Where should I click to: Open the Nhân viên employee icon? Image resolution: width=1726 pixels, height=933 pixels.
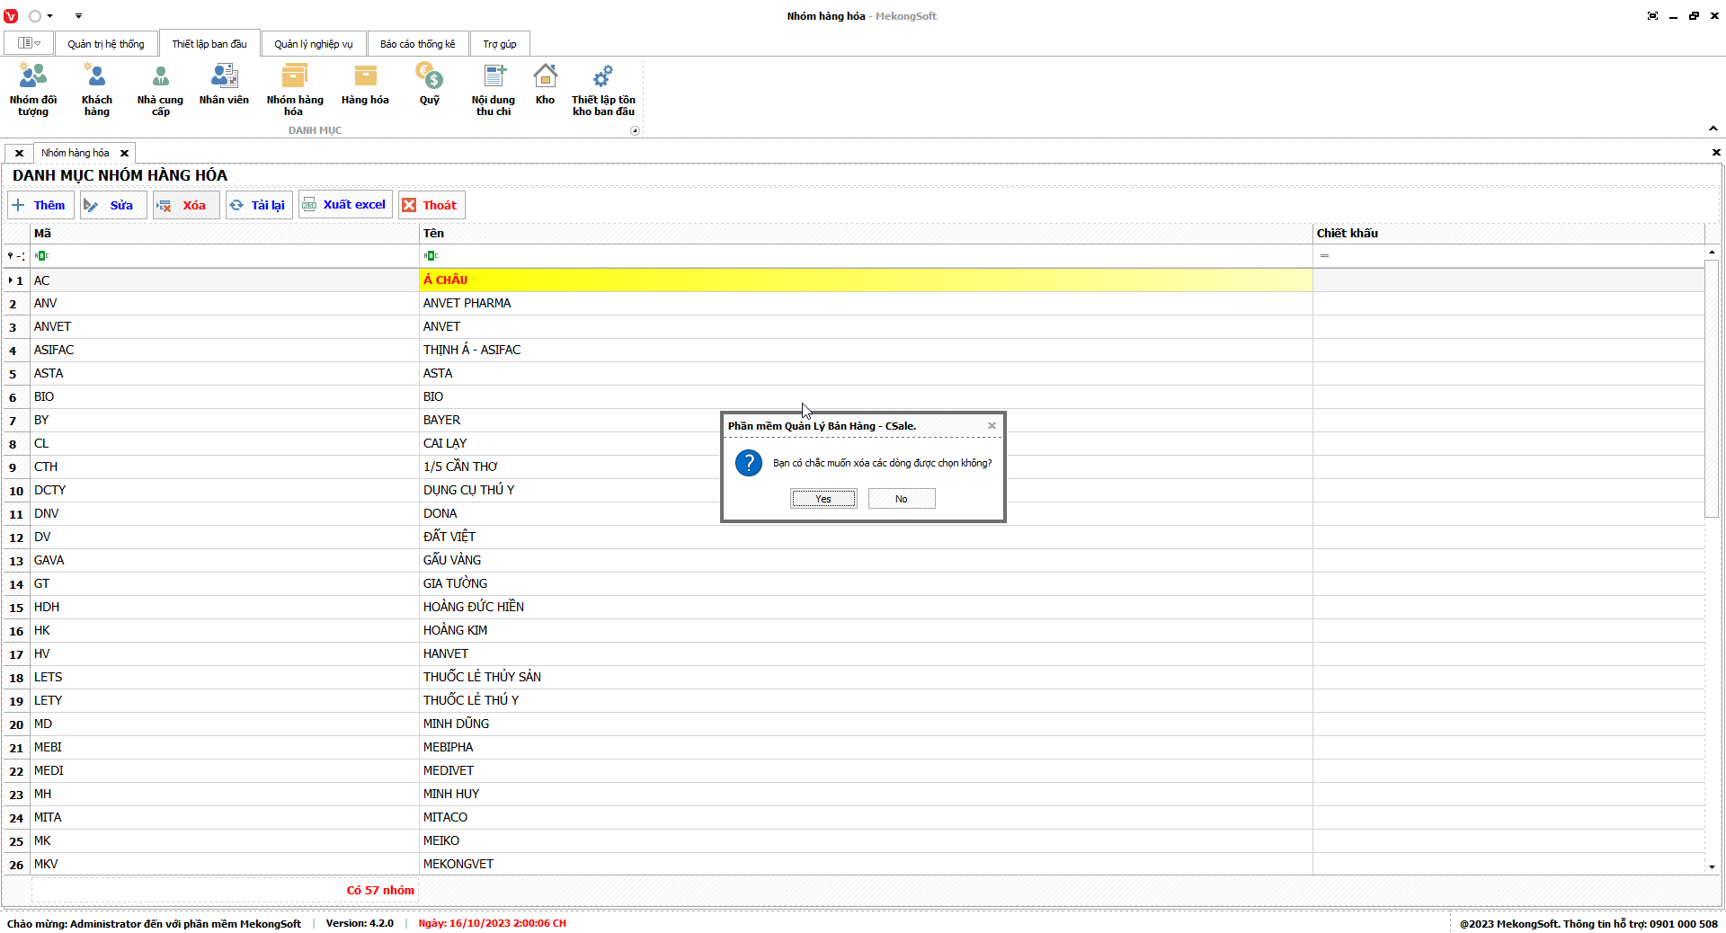pos(224,85)
